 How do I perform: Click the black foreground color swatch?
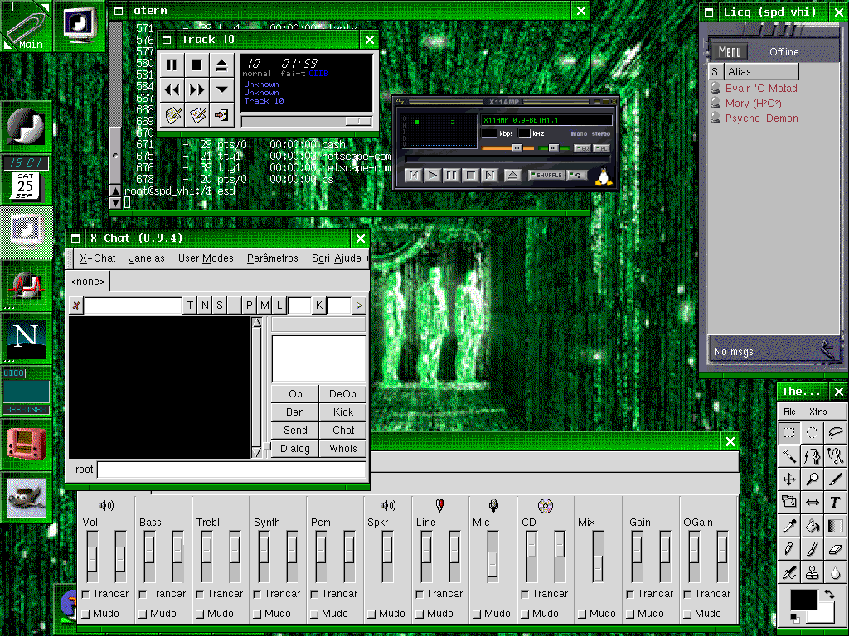pos(803,600)
